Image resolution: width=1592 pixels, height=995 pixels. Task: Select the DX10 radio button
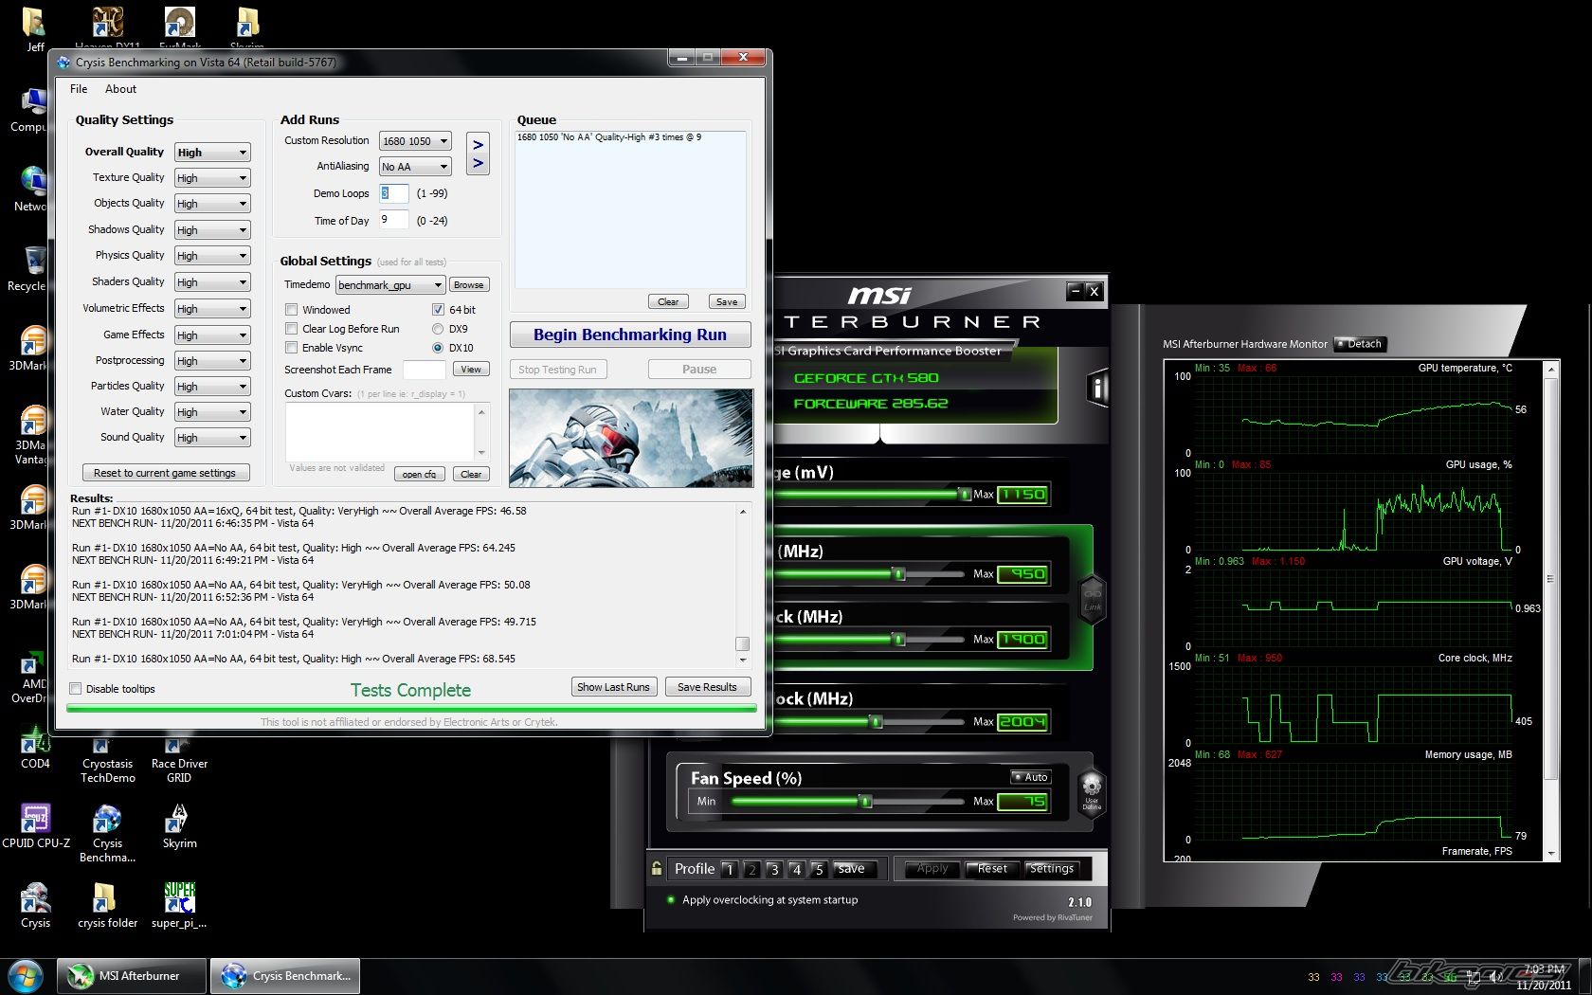click(x=438, y=348)
